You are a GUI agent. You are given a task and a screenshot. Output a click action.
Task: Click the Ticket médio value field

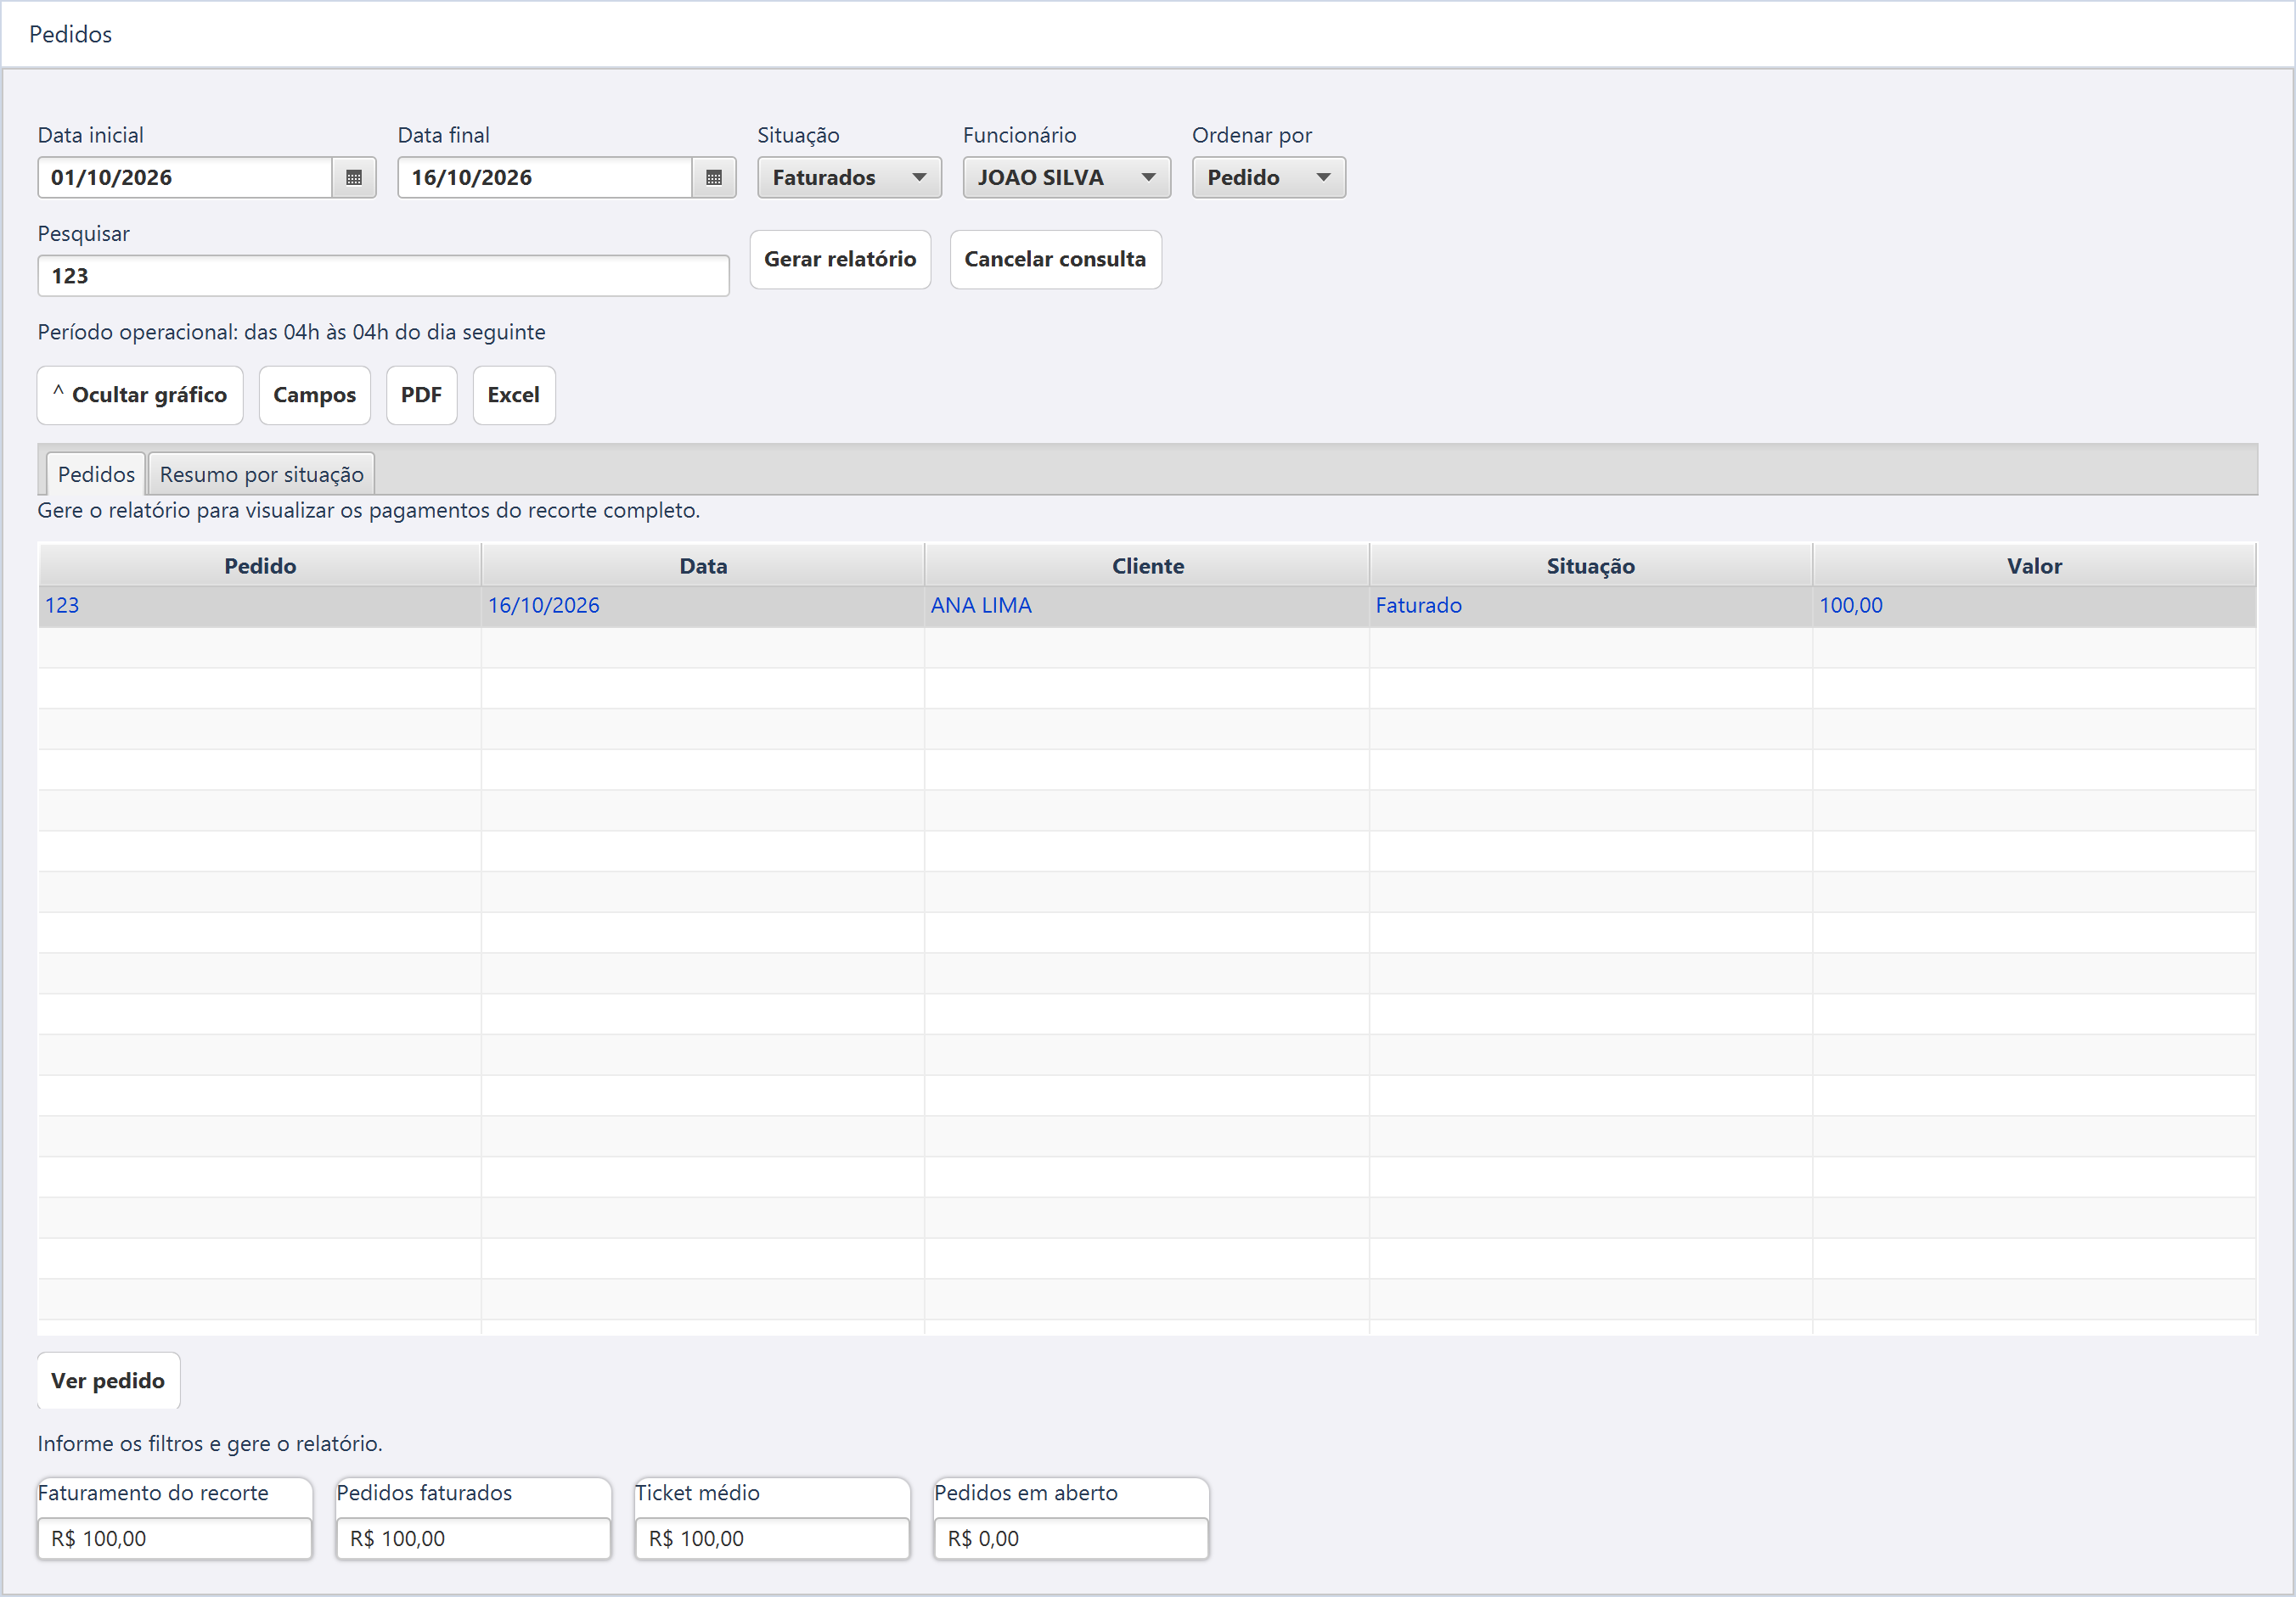pos(772,1538)
